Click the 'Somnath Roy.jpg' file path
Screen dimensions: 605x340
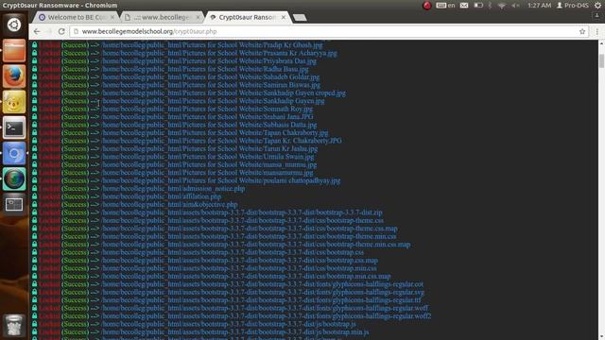click(207, 109)
